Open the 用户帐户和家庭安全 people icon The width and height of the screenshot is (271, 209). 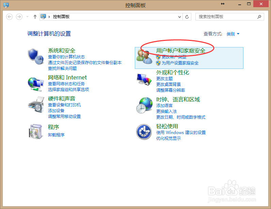[x=144, y=57]
